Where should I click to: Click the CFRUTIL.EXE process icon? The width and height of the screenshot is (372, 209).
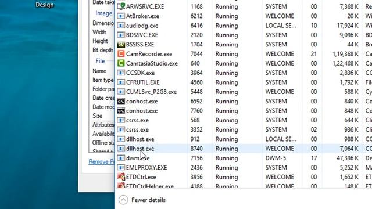[121, 82]
